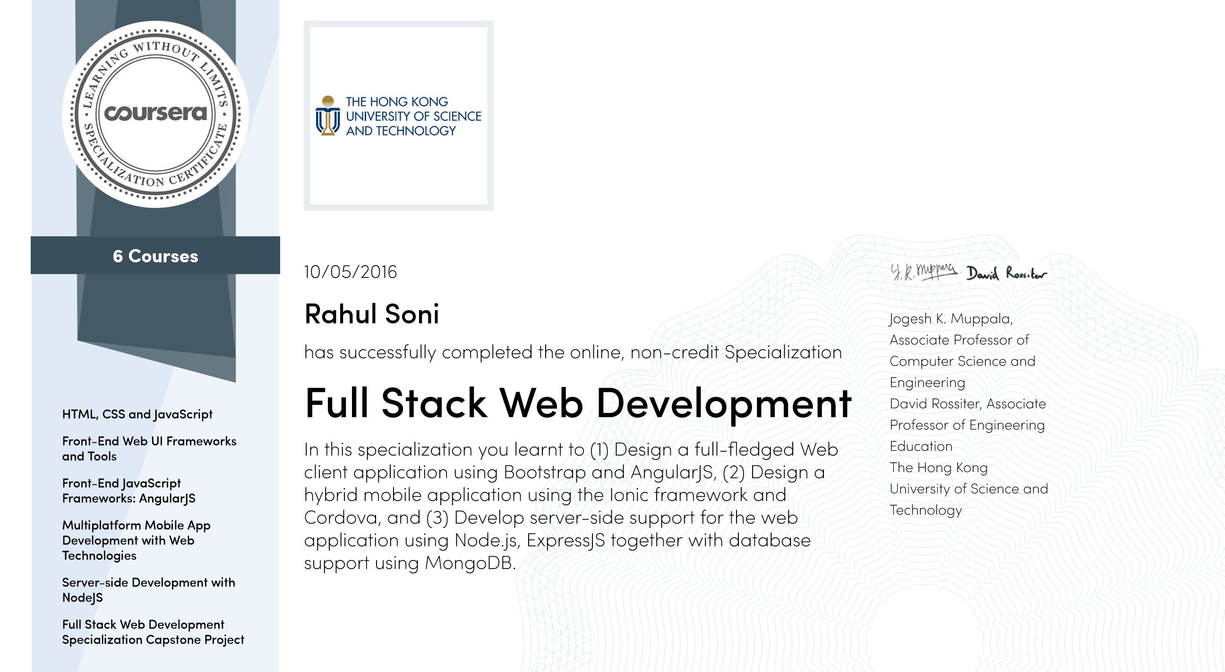Select Server-side Development with NodeJS

(148, 590)
